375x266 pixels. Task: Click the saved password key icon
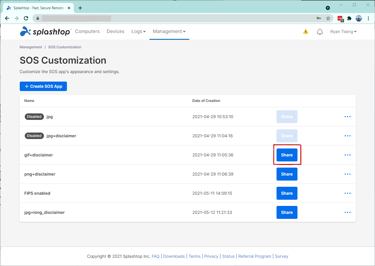[319, 18]
